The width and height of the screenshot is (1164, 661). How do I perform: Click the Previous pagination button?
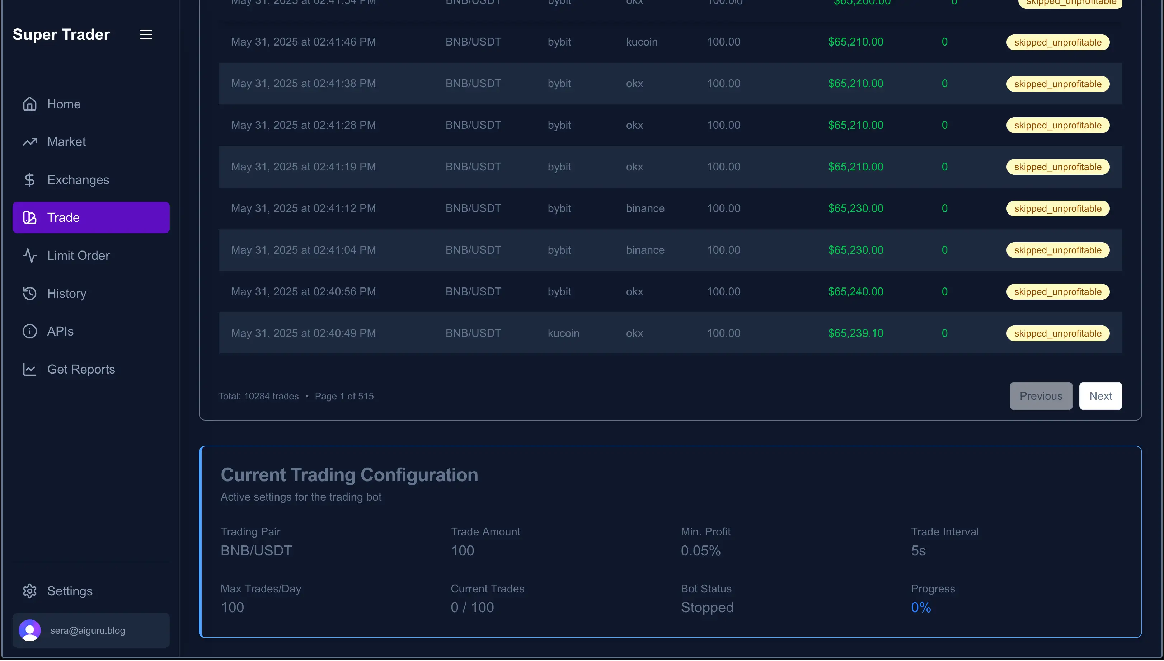[x=1041, y=395]
